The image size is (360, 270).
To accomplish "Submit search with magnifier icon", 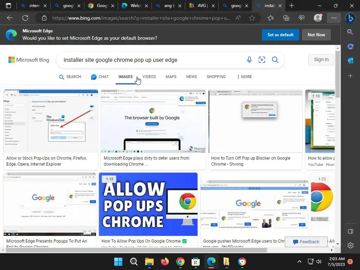I will tap(275, 60).
